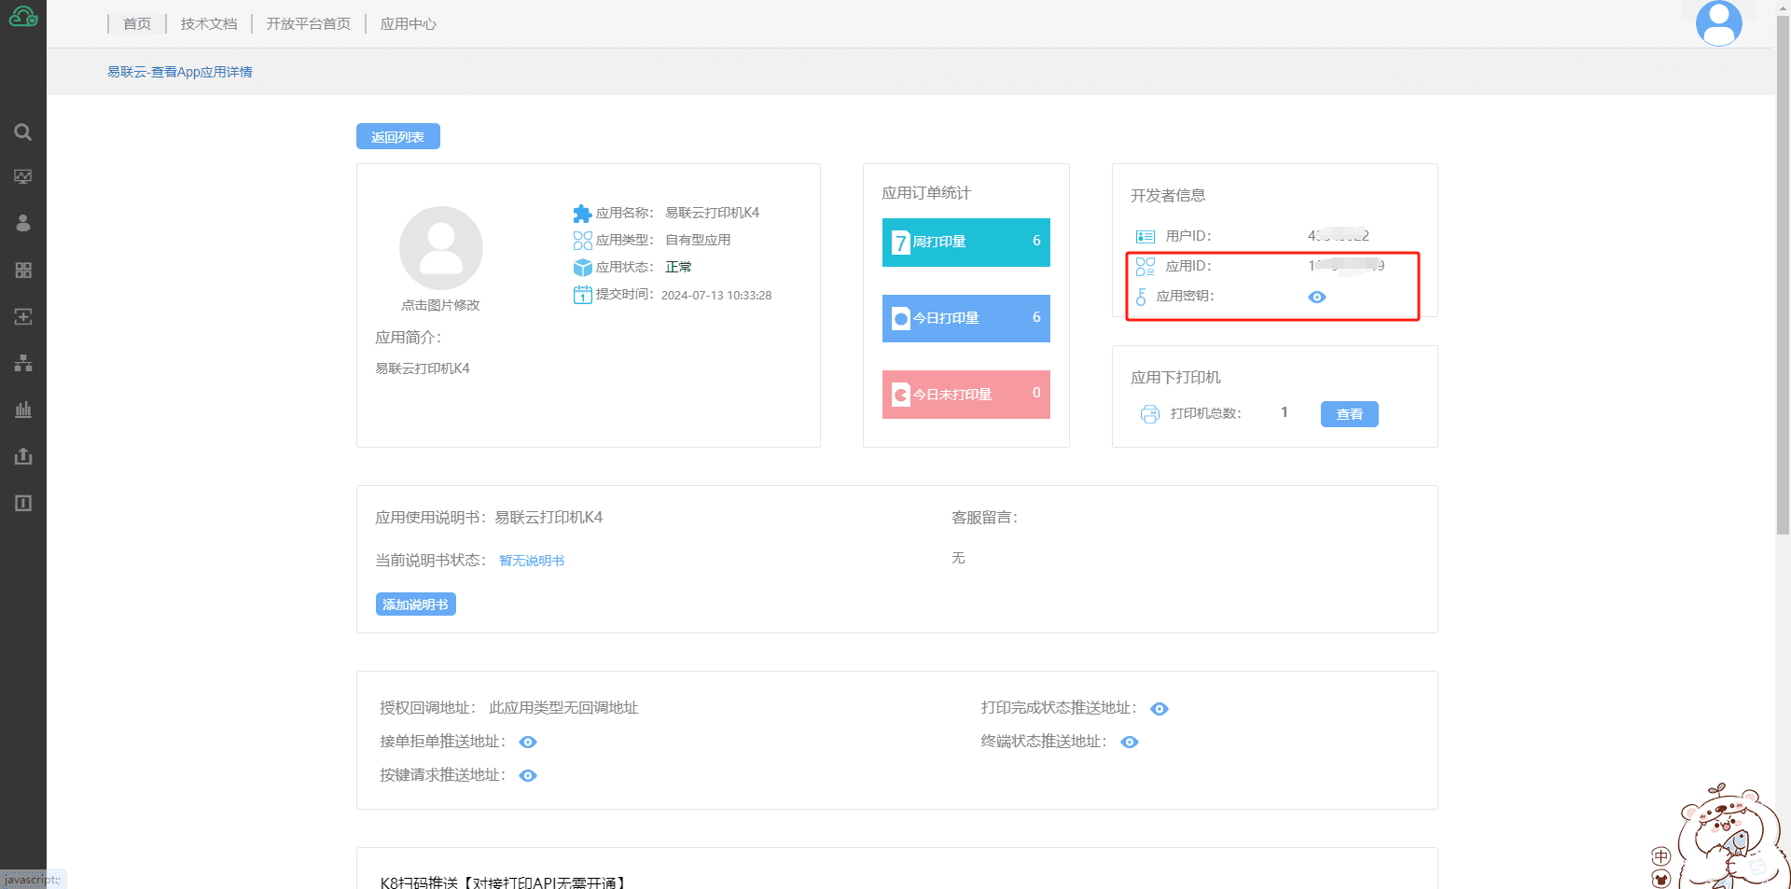Reveal the 按键请求推送地址 value
Viewport: 1791px width, 889px height.
coord(528,776)
